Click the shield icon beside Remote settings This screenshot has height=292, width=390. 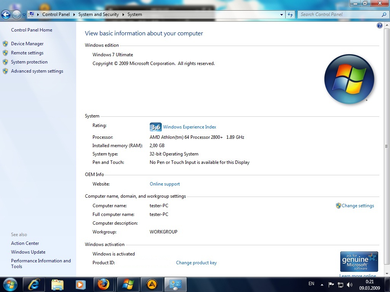pyautogui.click(x=5, y=53)
